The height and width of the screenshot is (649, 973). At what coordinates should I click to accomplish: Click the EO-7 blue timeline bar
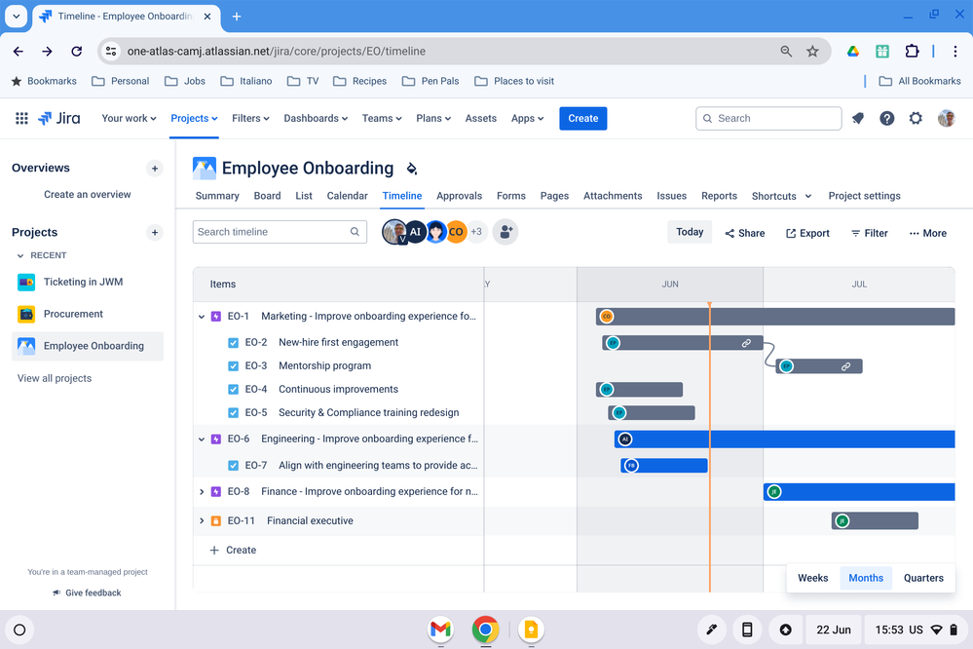[664, 465]
